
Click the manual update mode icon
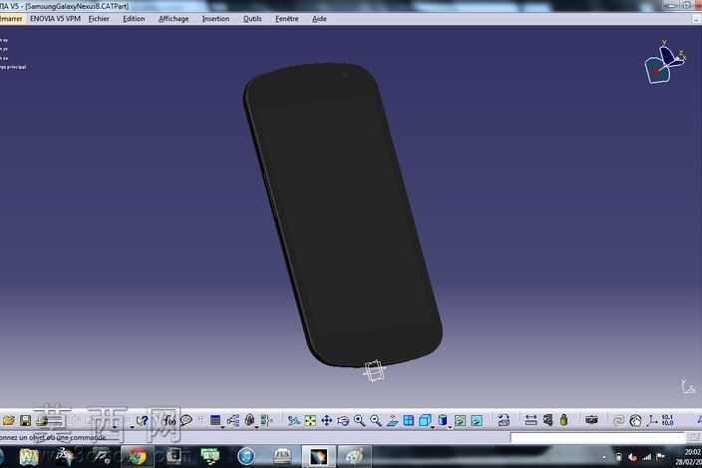635,420
